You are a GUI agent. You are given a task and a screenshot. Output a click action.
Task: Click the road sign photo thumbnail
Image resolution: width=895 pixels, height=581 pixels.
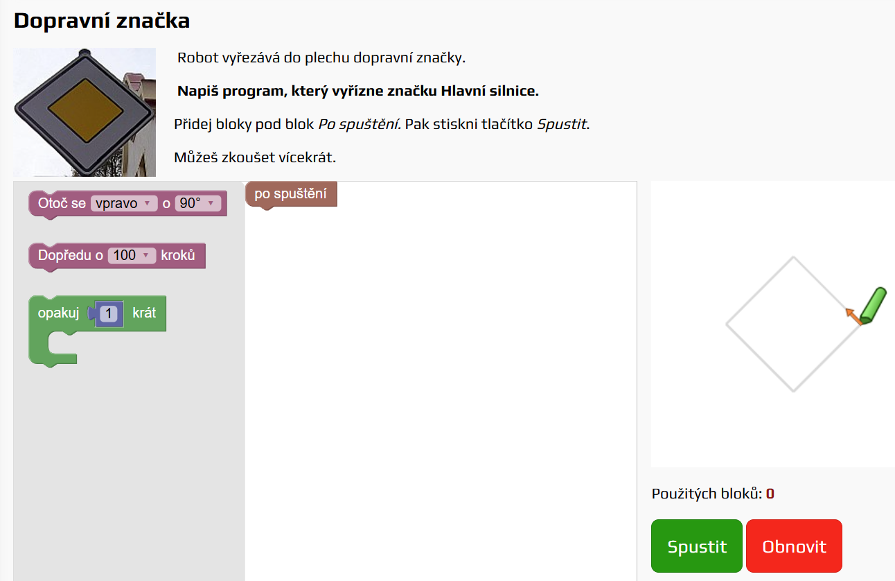(x=85, y=112)
